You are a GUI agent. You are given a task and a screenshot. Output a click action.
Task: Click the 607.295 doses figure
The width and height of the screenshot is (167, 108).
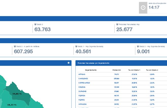coord(23,52)
